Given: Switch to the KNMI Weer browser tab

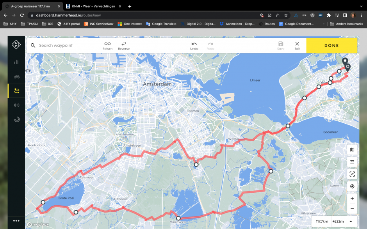Looking at the screenshot, I should (93, 6).
